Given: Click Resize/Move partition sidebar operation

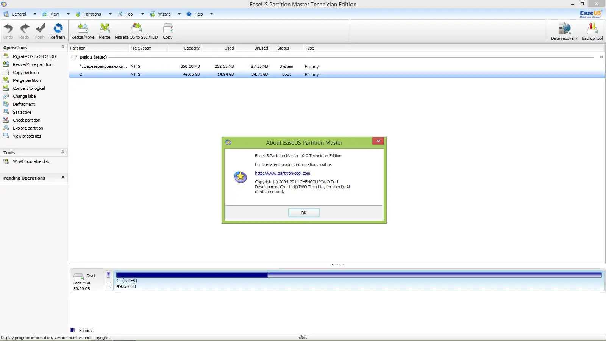Looking at the screenshot, I should (33, 64).
